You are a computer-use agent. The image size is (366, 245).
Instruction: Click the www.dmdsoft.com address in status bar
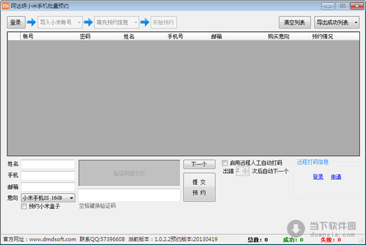pos(52,240)
